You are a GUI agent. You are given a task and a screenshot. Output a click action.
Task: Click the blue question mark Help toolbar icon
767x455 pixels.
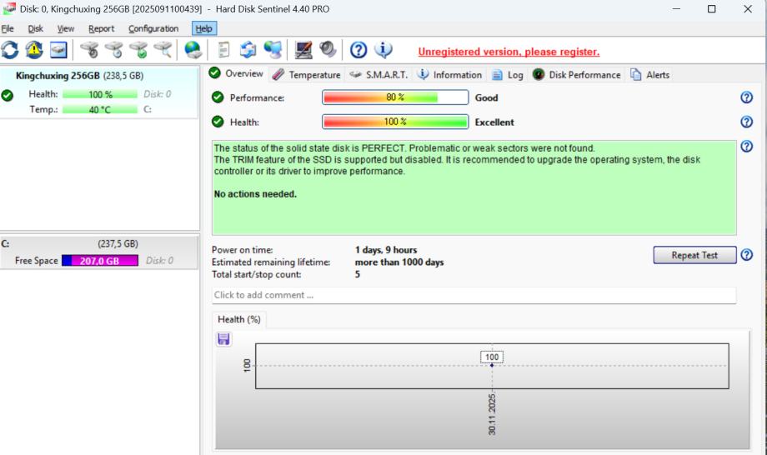tap(358, 50)
